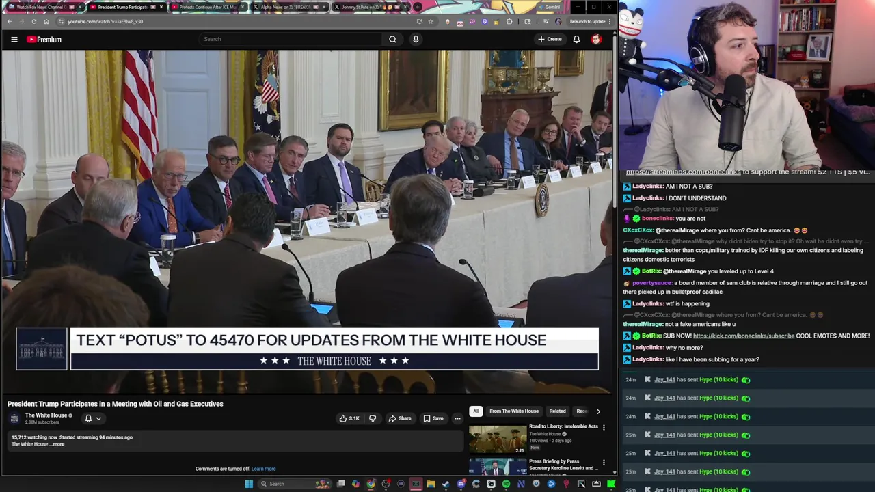Go to YouTube Premium home logo
This screenshot has width=875, height=492.
(44, 40)
